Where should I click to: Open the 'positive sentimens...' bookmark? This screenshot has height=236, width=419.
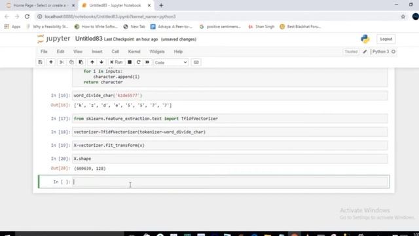221,27
